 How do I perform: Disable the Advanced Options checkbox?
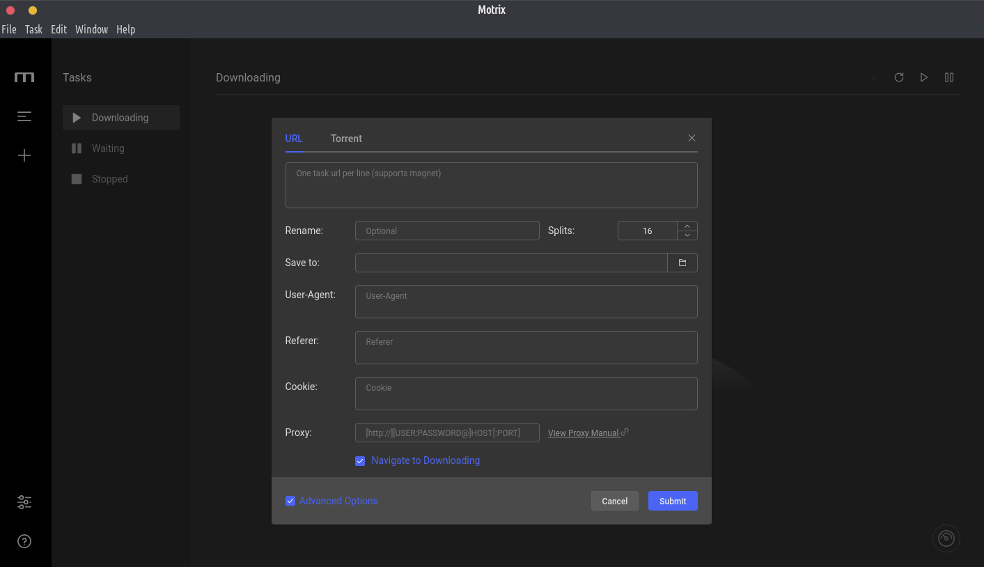(x=290, y=501)
